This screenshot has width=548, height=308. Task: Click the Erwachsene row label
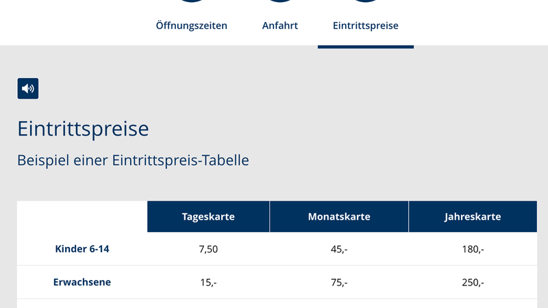point(82,282)
